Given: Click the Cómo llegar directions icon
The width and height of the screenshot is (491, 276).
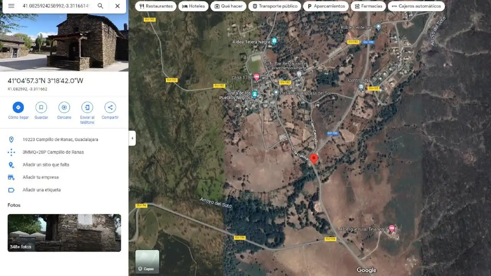Looking at the screenshot, I should pos(18,107).
